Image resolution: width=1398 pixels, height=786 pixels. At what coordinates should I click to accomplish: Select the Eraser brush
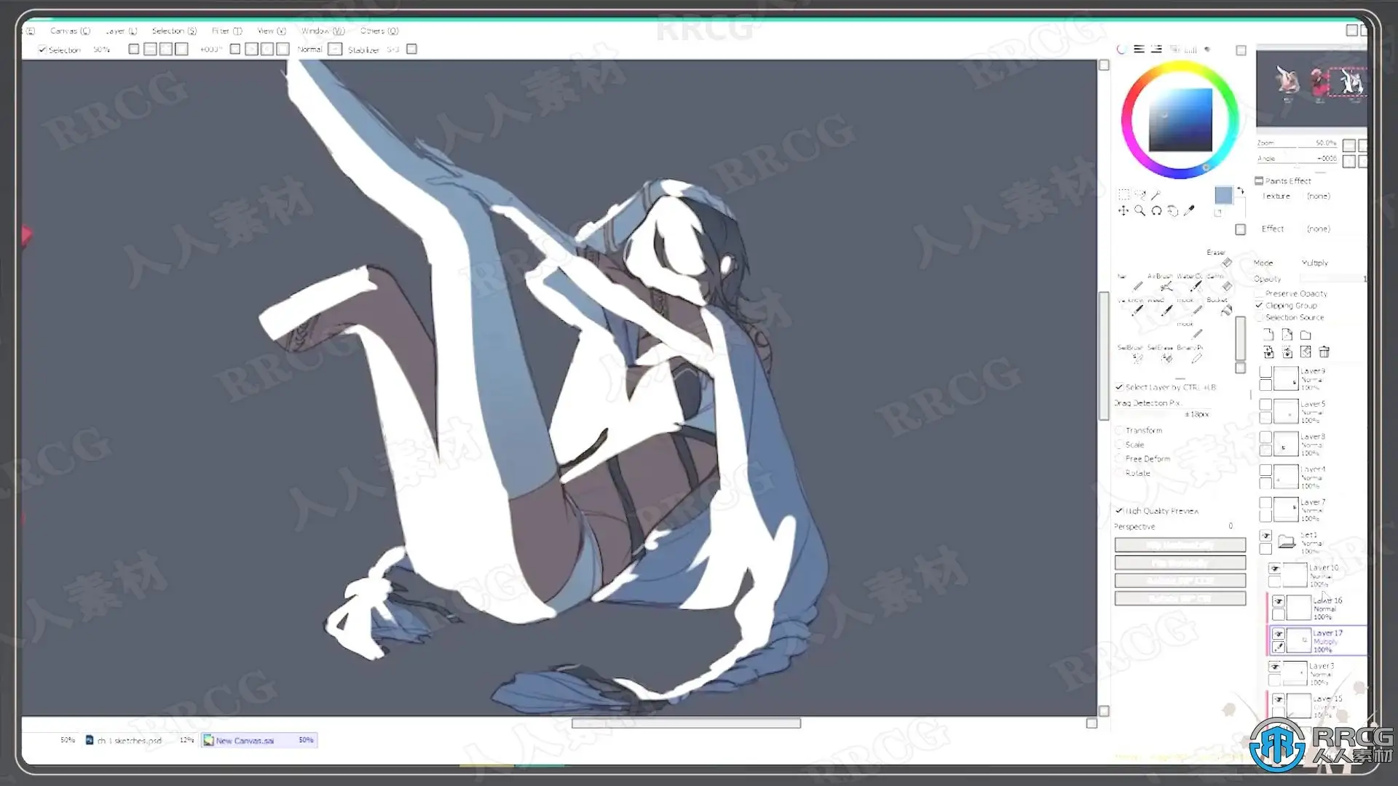pyautogui.click(x=1227, y=262)
